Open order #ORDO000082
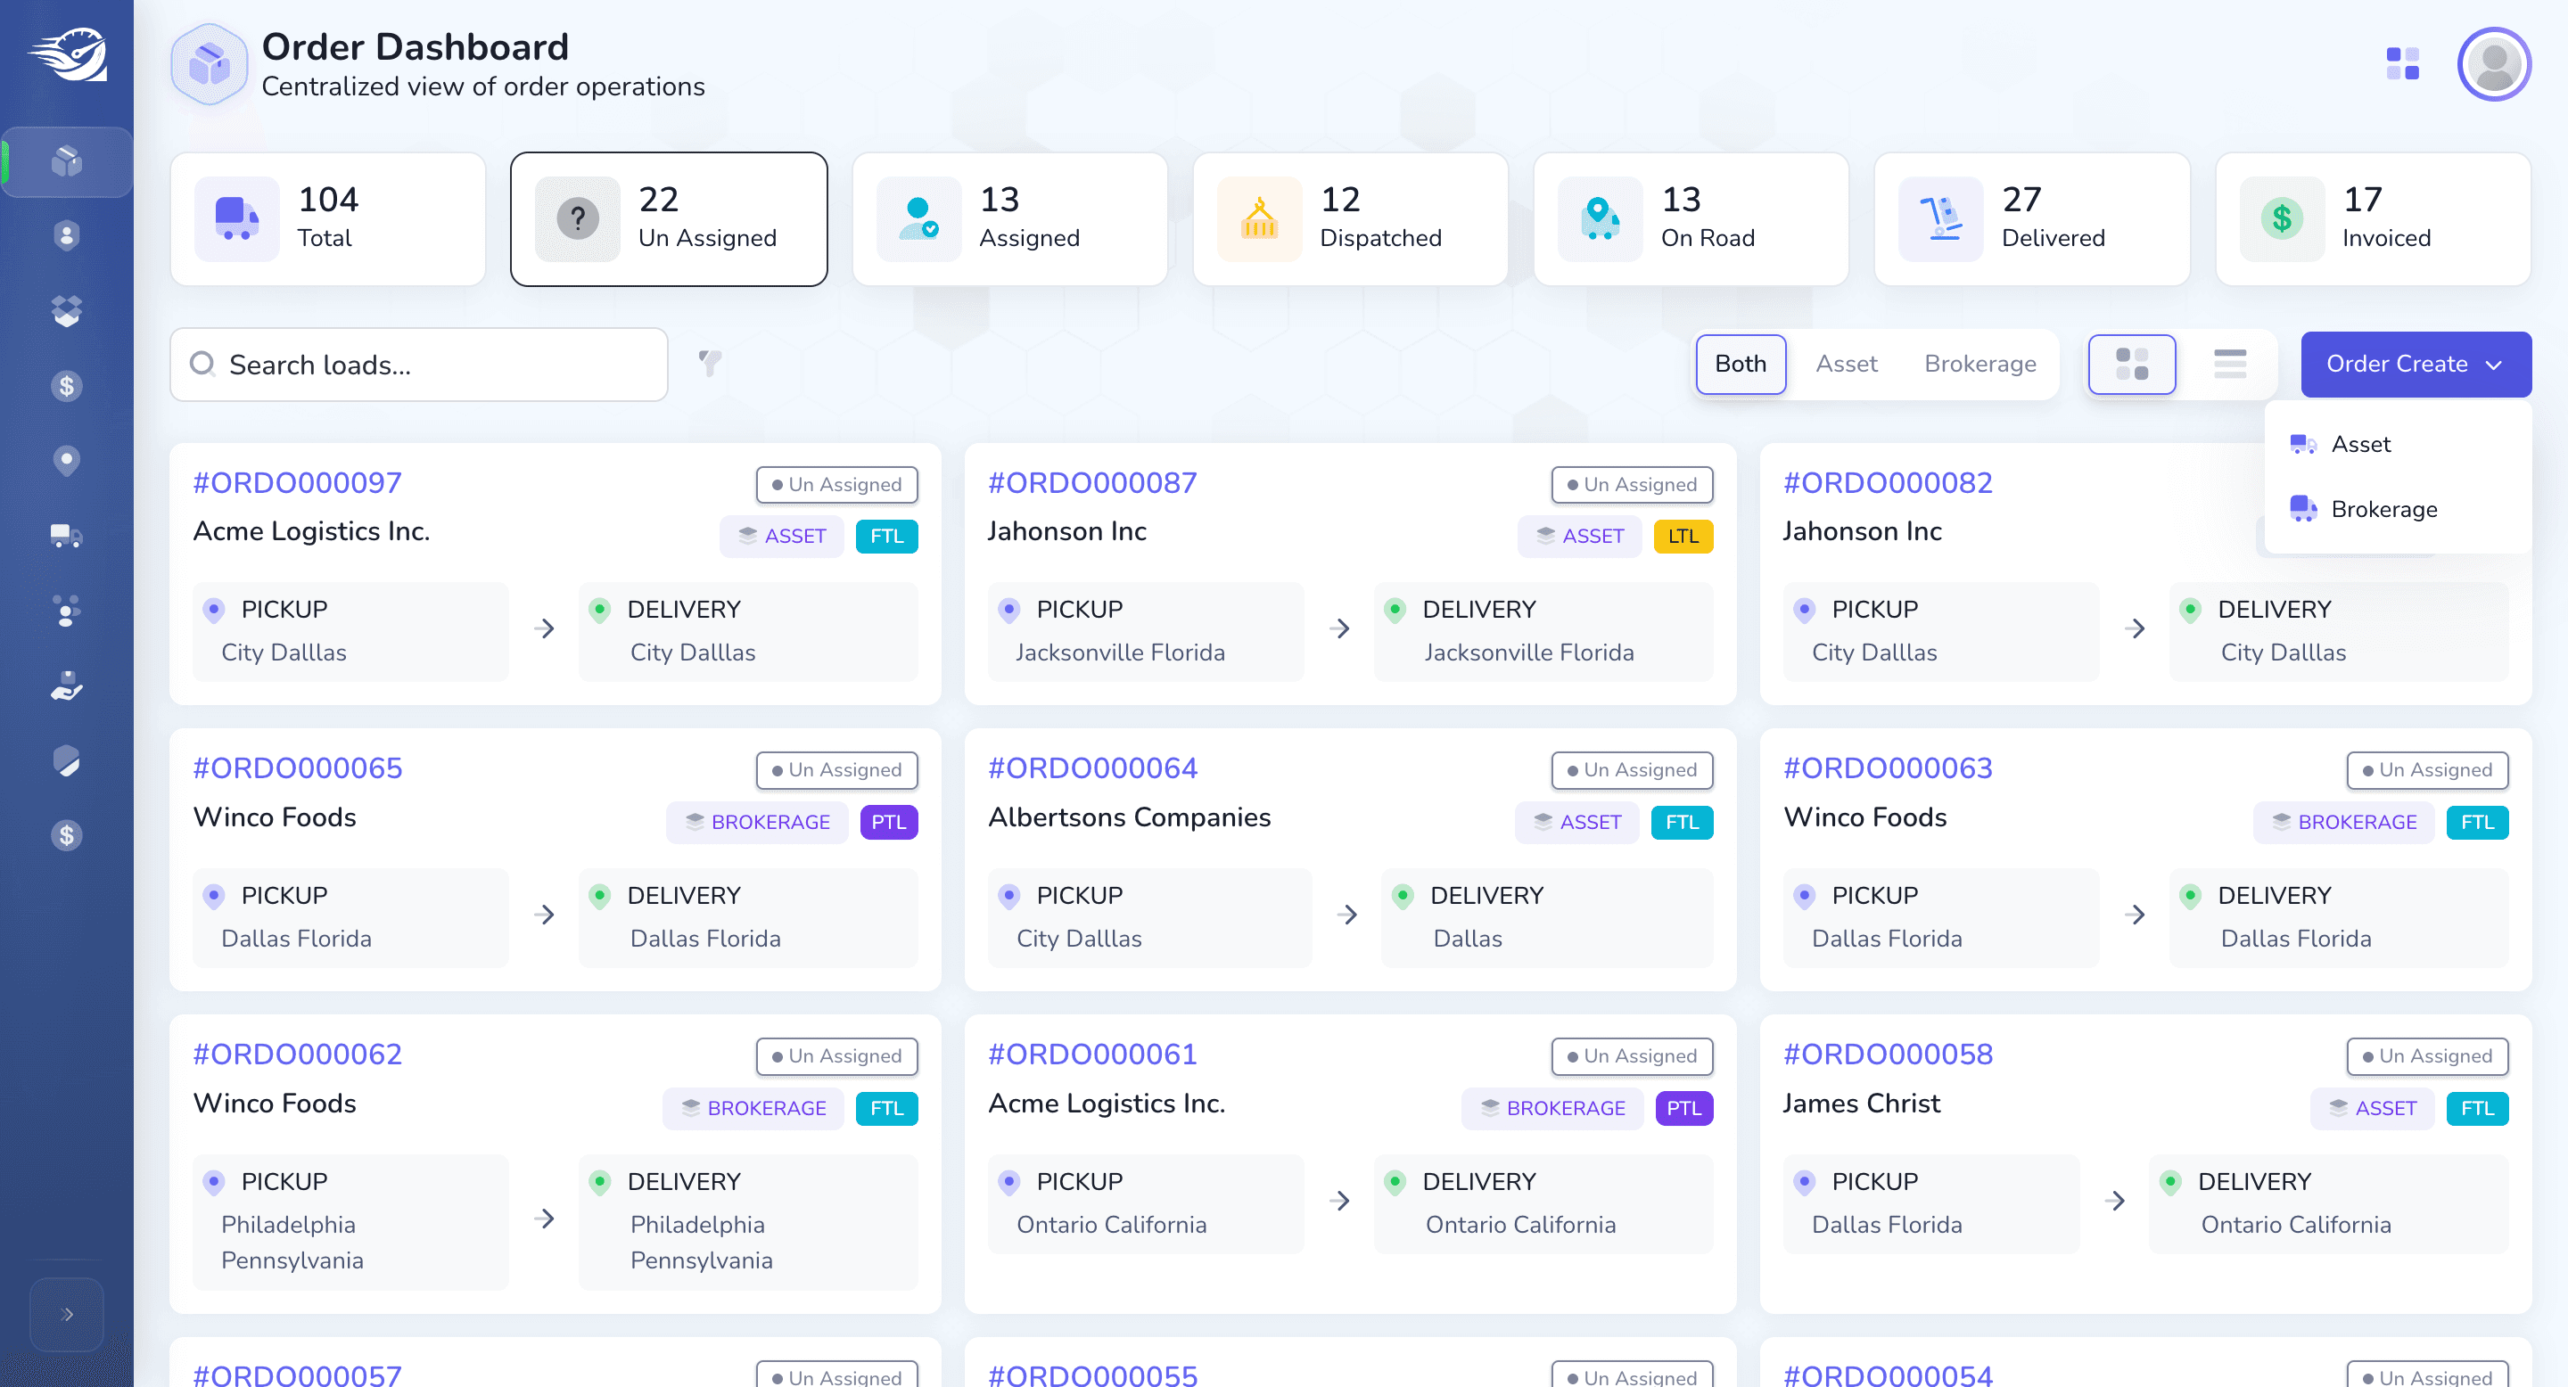This screenshot has width=2568, height=1387. click(1887, 483)
